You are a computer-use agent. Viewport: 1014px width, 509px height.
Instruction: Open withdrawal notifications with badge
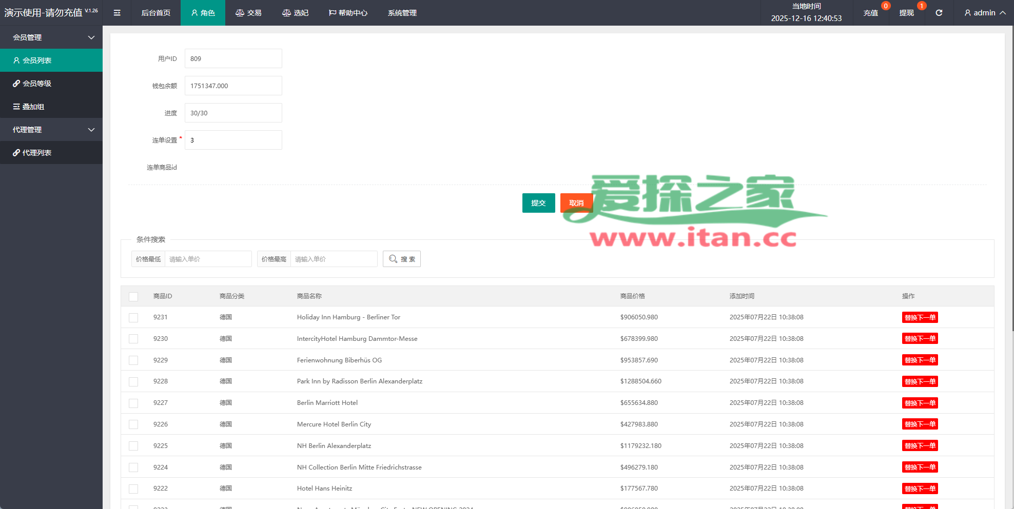click(906, 13)
